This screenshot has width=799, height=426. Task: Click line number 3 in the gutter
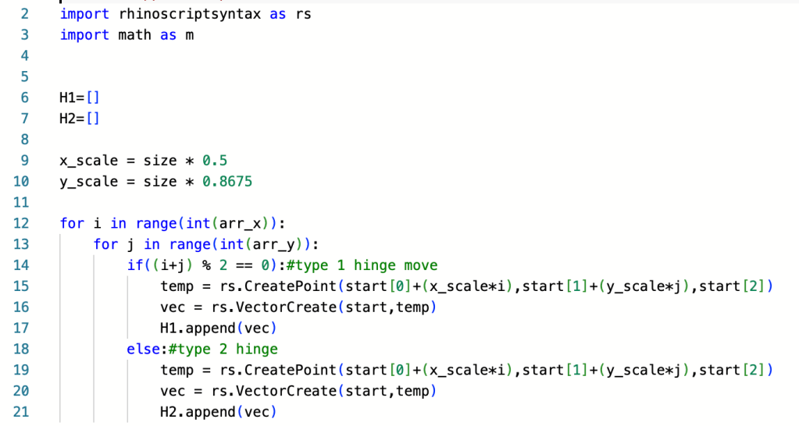point(23,35)
